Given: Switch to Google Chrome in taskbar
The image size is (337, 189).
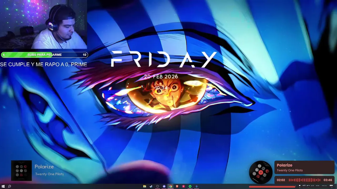Looking at the screenshot, I should pos(171,186).
